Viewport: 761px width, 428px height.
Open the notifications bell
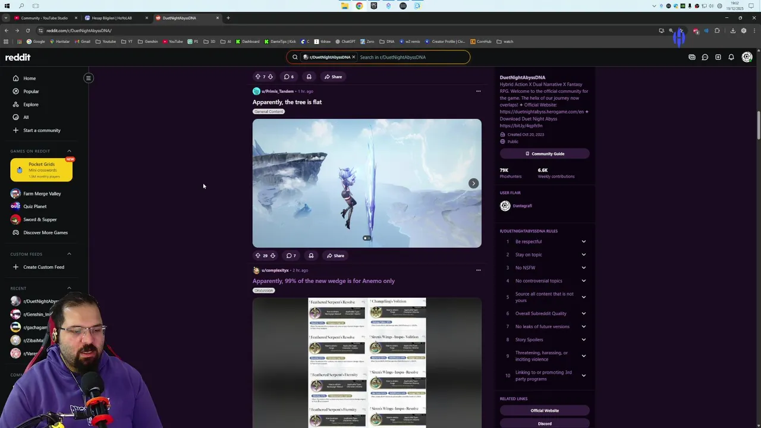731,57
